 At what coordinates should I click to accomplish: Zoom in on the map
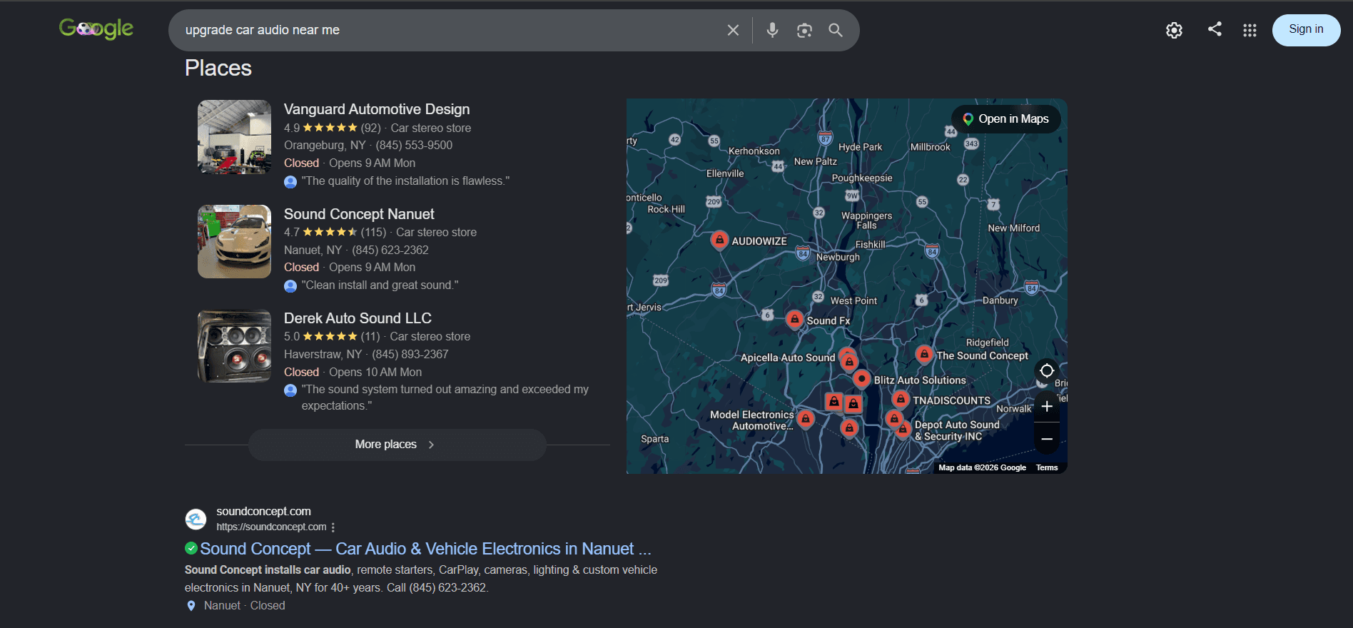1047,406
